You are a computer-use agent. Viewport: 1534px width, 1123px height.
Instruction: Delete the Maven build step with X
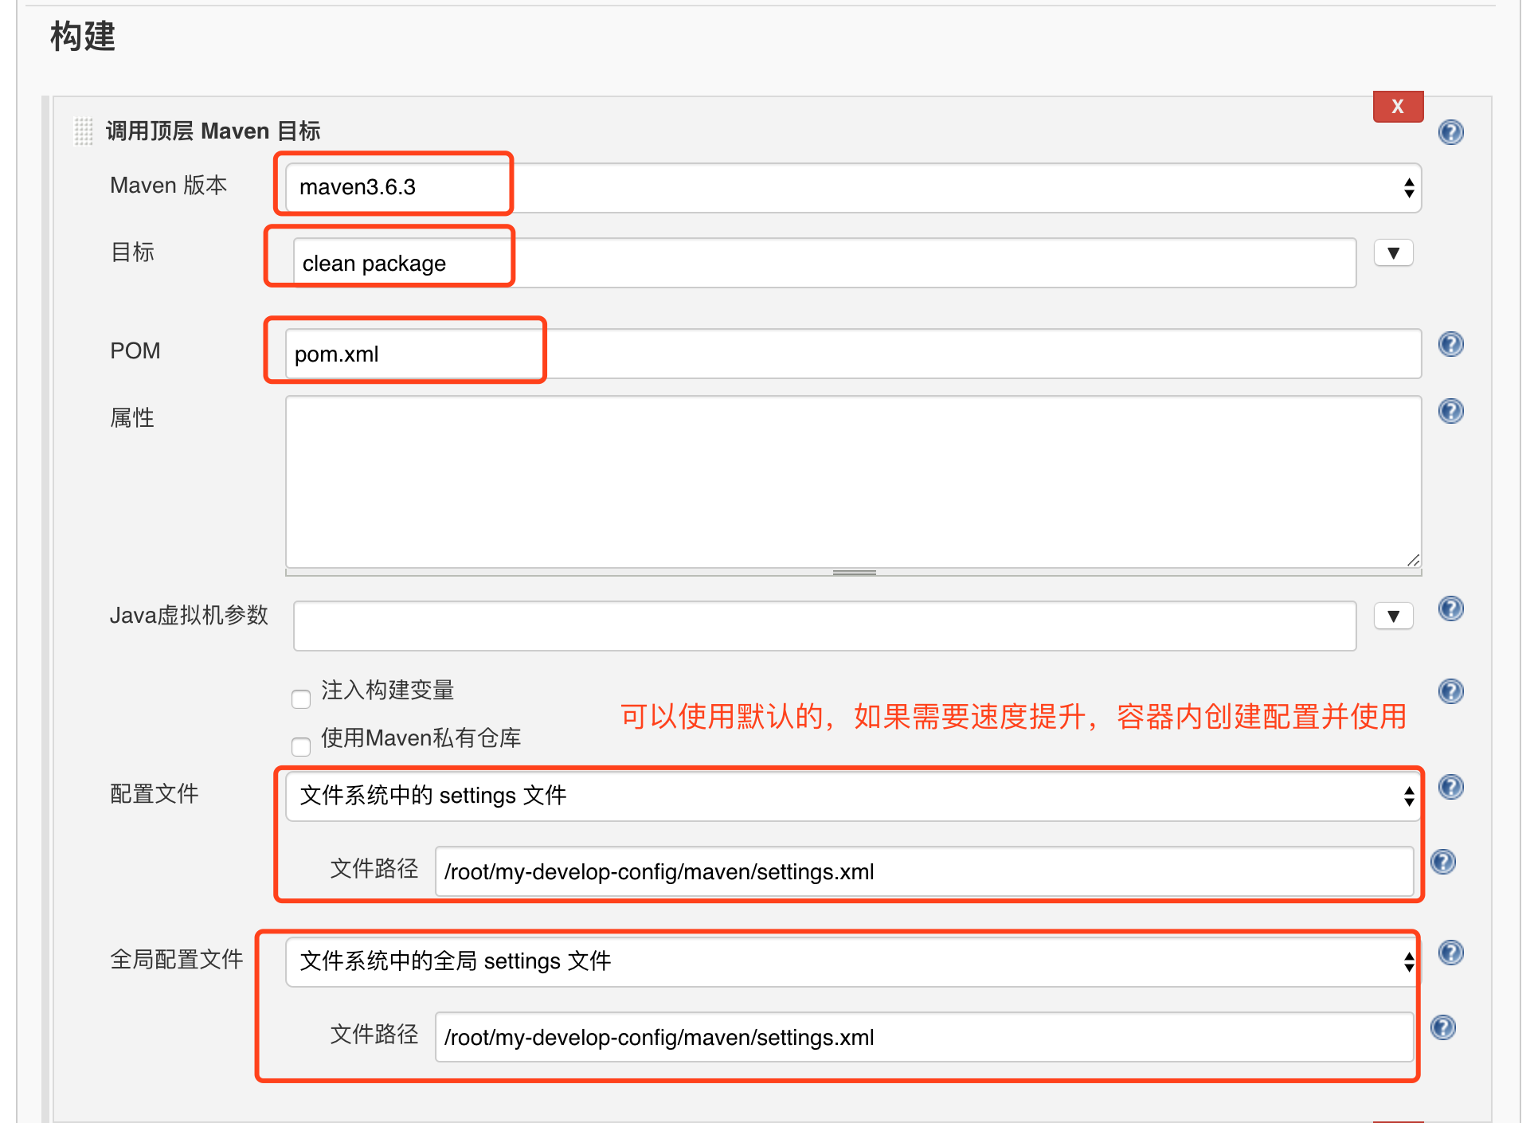point(1397,107)
